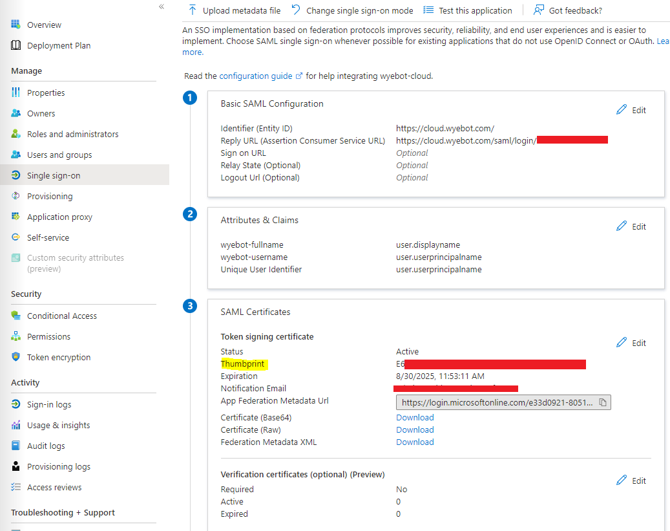Image resolution: width=670 pixels, height=531 pixels.
Task: Select the Self-service menu item
Action: [48, 237]
